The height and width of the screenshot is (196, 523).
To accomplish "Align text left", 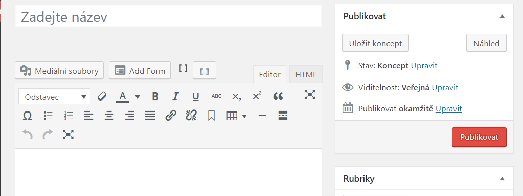I will point(89,116).
